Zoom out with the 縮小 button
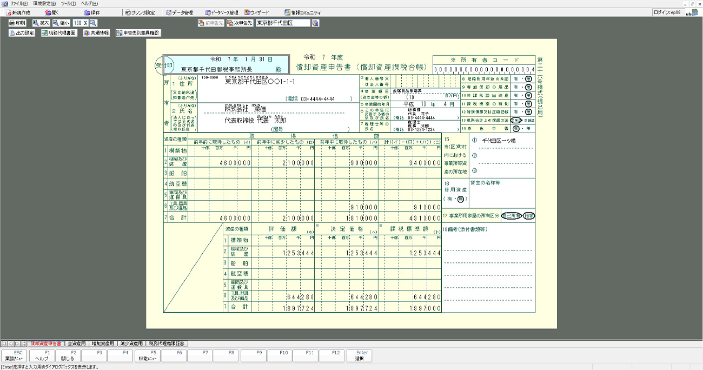703x370 pixels. [62, 23]
